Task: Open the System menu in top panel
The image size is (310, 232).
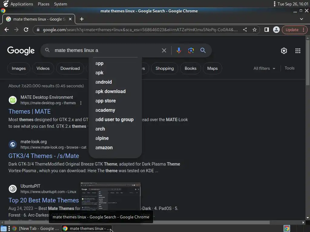Action: 61,4
